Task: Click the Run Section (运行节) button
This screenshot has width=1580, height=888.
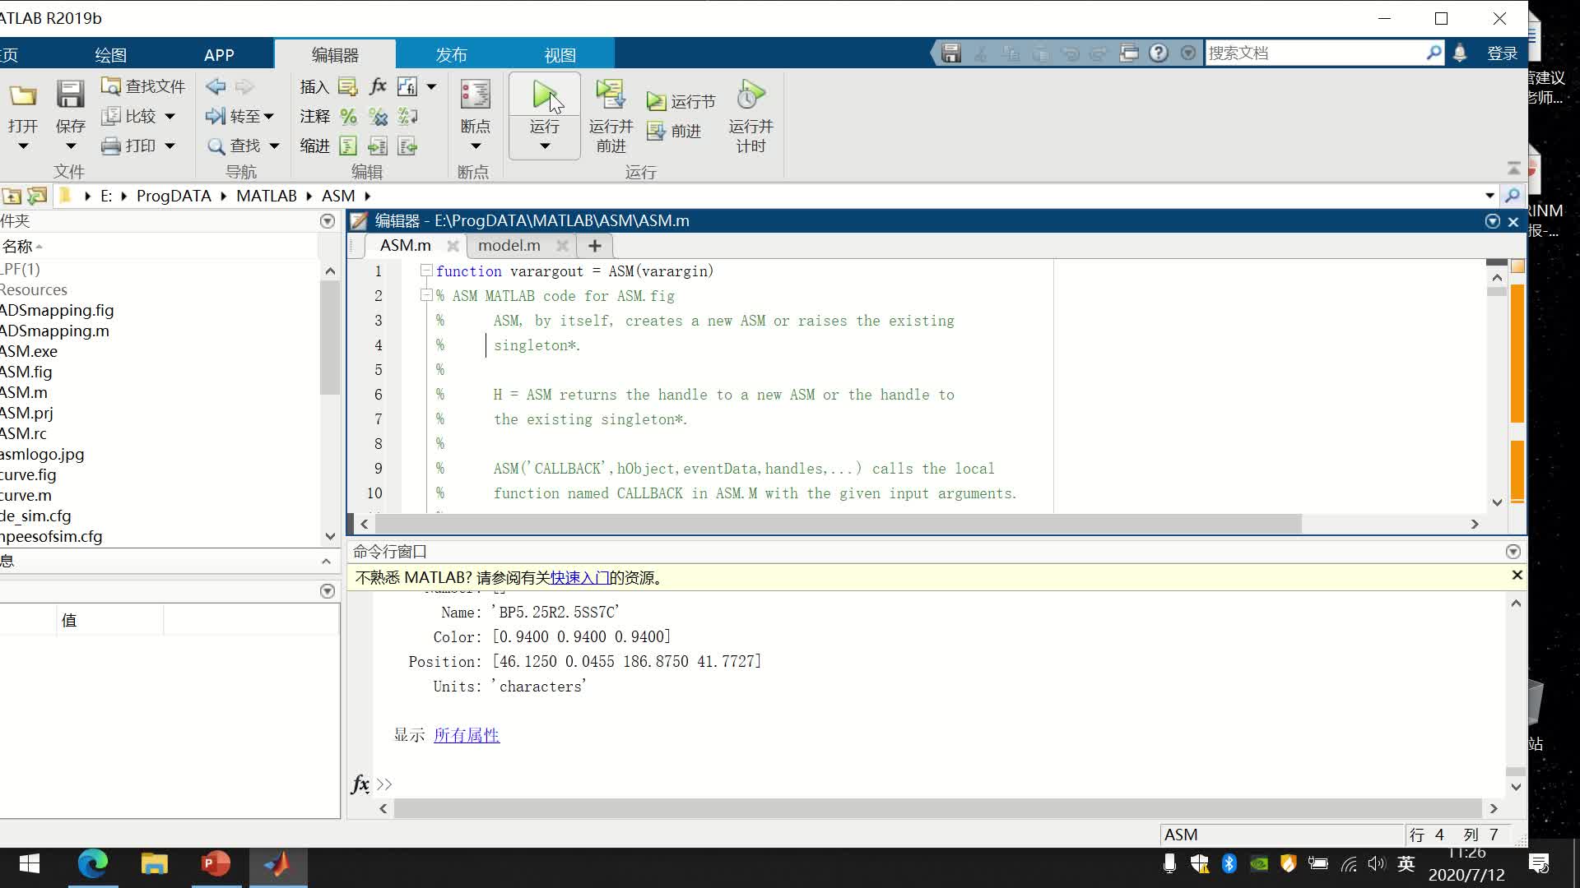Action: pos(681,101)
